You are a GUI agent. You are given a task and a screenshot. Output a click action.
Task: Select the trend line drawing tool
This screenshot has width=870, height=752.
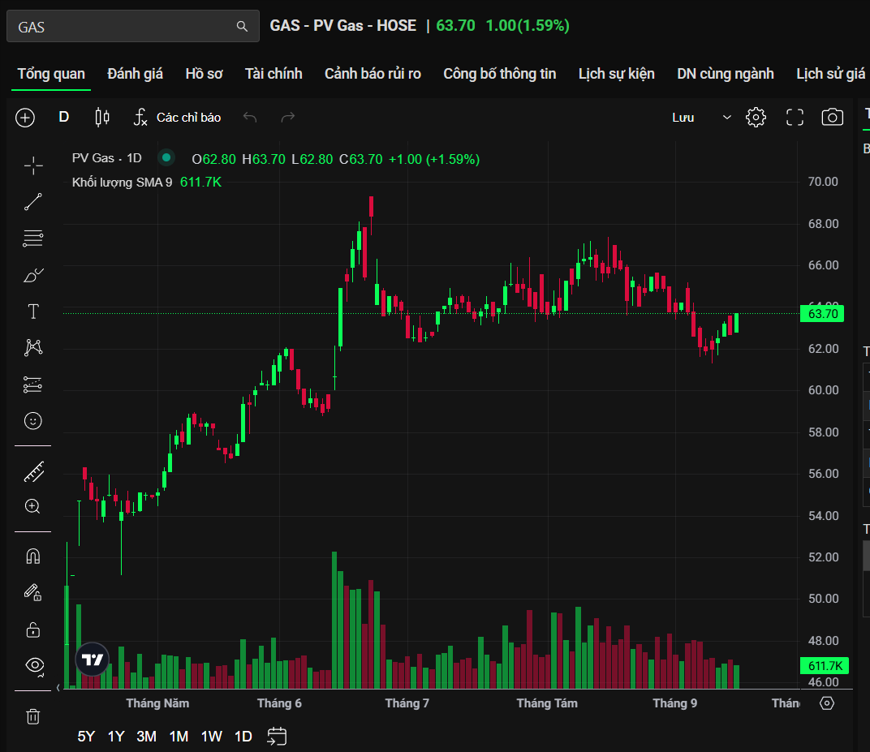coord(33,202)
